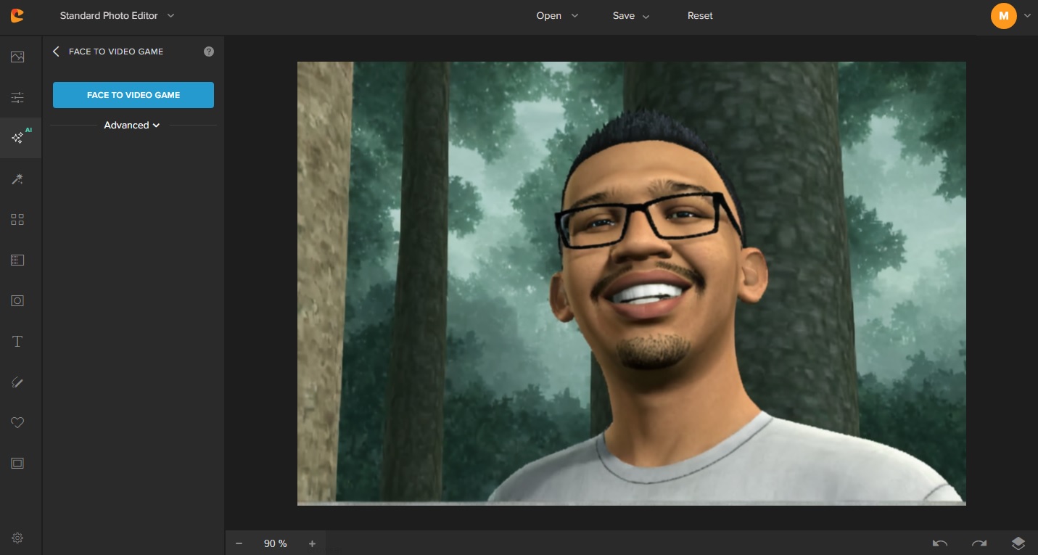
Task: Reset all edits with Reset
Action: (700, 15)
